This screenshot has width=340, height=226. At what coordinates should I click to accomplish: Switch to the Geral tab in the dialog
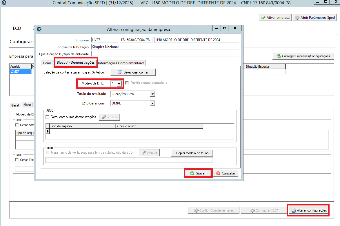(x=47, y=63)
